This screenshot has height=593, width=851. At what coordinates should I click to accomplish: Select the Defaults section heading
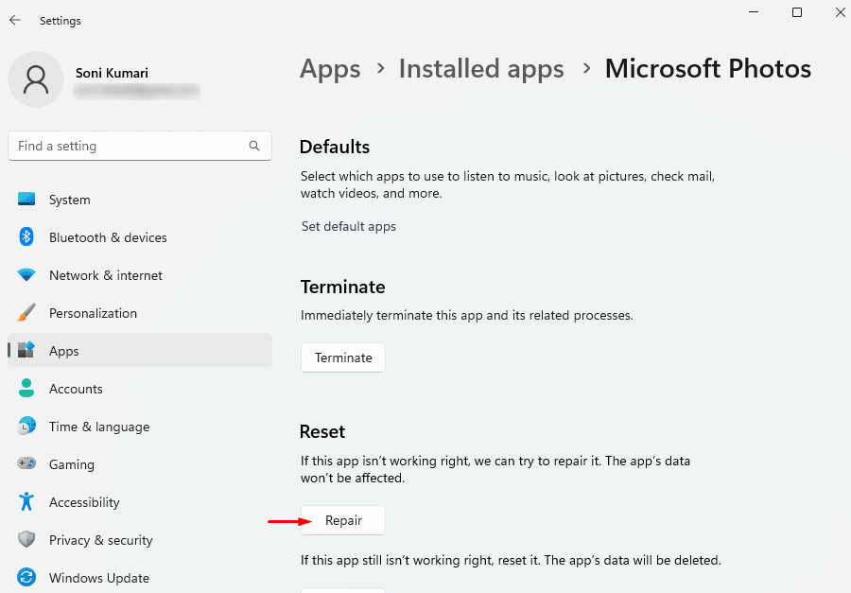[335, 147]
